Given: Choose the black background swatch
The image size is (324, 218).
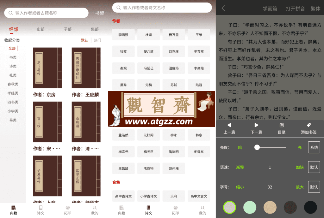Looking at the screenshot, I should pos(310,207).
